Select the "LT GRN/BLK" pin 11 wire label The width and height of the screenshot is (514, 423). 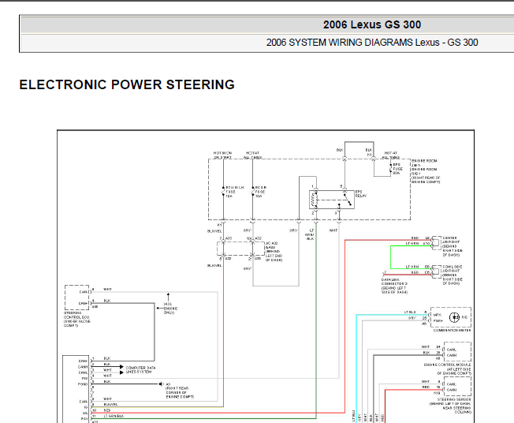tap(114, 416)
